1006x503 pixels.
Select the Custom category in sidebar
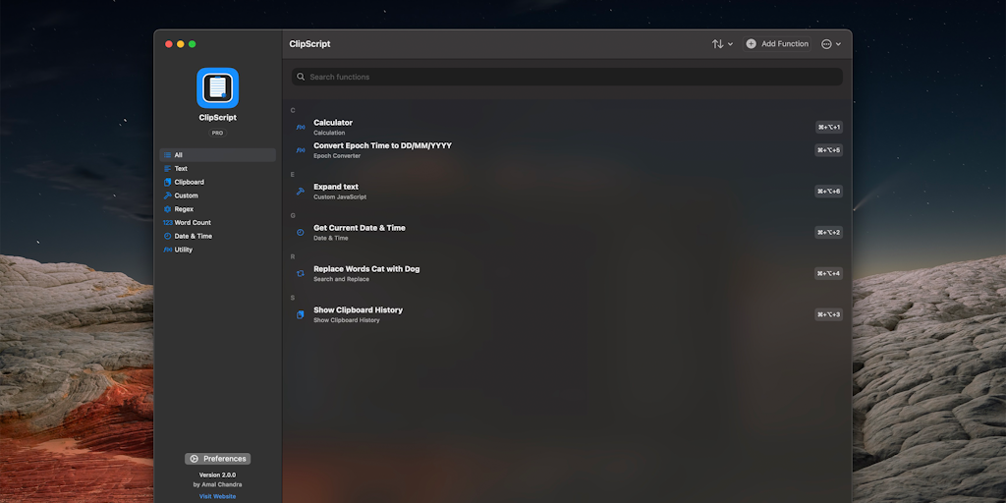tap(217, 196)
